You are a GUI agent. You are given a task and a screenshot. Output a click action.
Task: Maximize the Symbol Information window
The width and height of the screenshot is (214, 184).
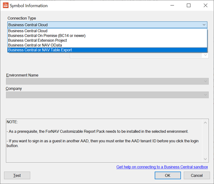(189, 5)
